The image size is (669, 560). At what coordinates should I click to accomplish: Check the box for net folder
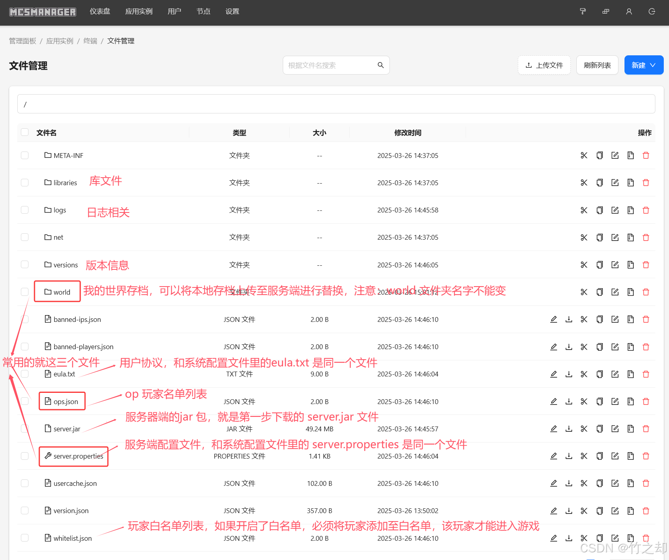[x=25, y=237]
